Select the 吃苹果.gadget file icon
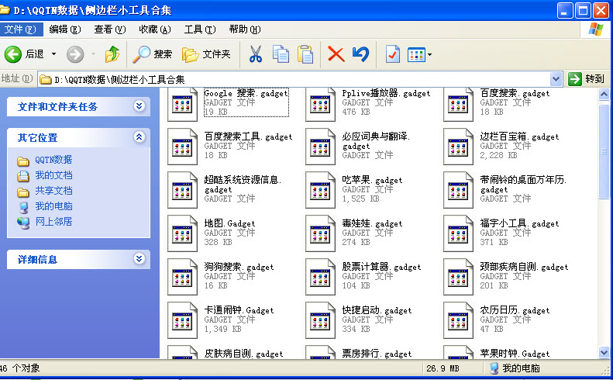Image resolution: width=613 pixels, height=380 pixels. click(x=320, y=190)
